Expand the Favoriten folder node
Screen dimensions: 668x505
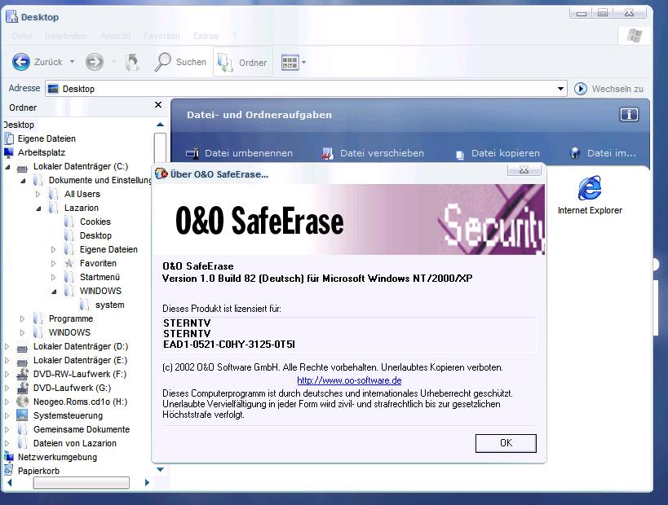tap(54, 264)
